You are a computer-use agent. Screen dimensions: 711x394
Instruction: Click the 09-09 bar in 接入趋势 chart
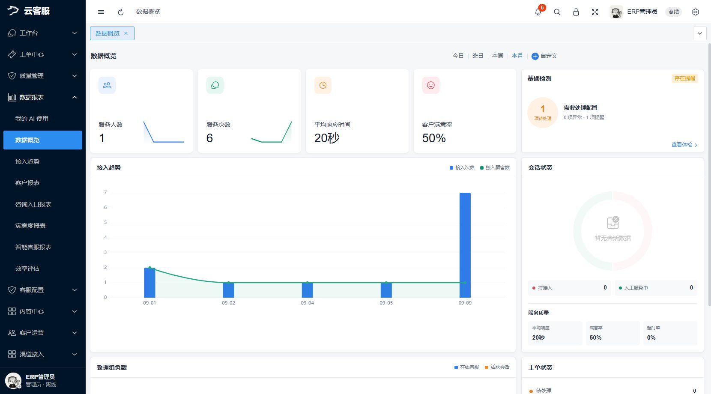(465, 245)
